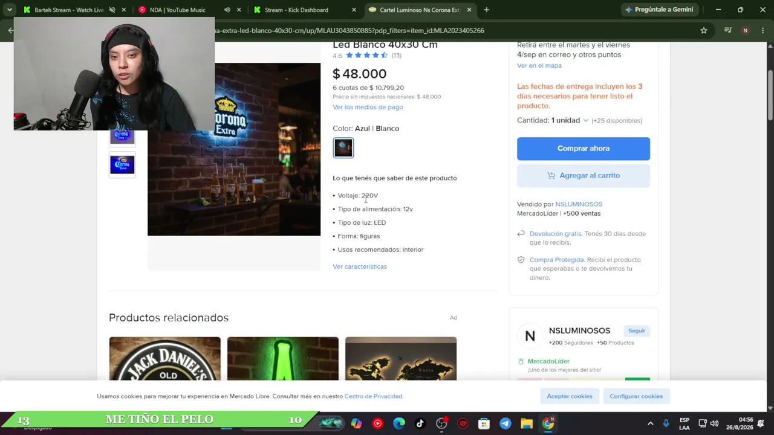The width and height of the screenshot is (774, 435).
Task: Select the Azul | Blanco color swatch
Action: [343, 148]
